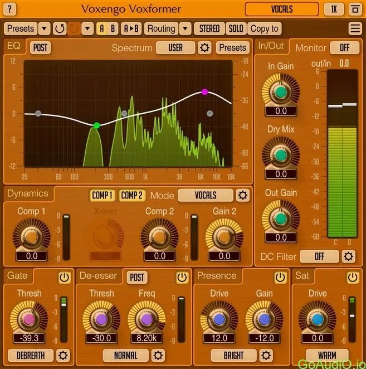Open Dynamics mode settings gear
Image resolution: width=366 pixels, height=369 pixels.
242,195
